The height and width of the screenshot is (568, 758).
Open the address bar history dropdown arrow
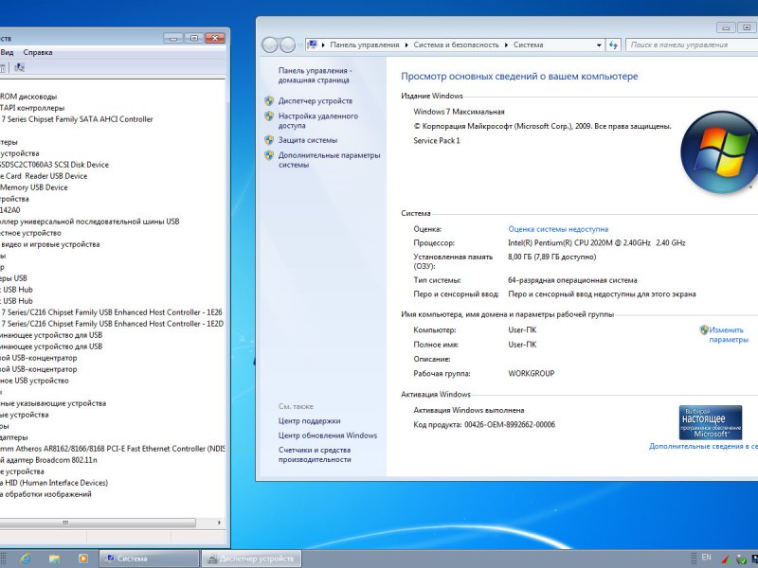[599, 44]
